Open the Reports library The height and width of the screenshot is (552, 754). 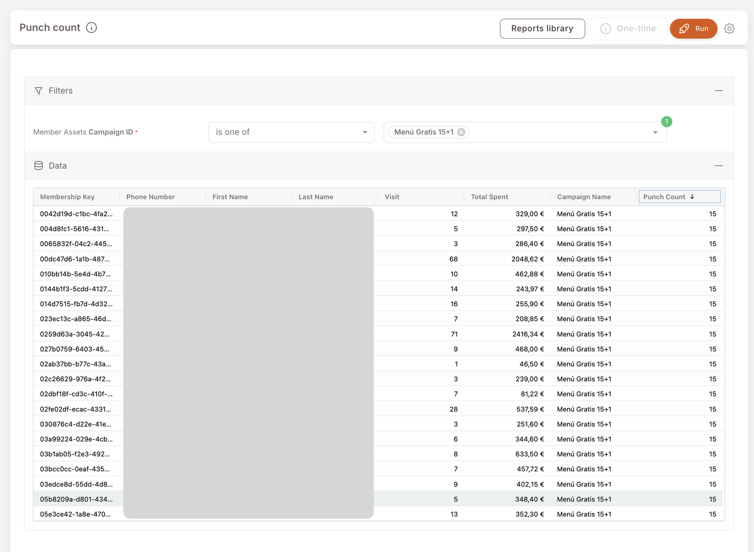[x=542, y=29]
